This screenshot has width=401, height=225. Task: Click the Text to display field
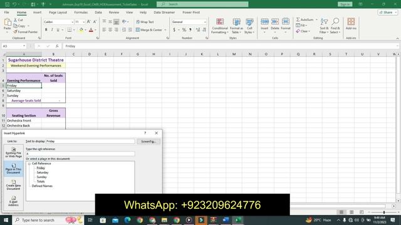90,141
